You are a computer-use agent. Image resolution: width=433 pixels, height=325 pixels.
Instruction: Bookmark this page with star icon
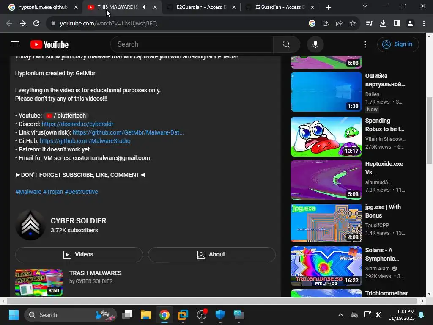tap(353, 24)
